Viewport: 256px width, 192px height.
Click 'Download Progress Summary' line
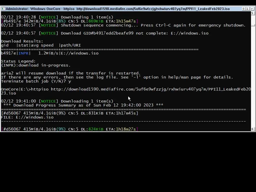tap(83, 105)
